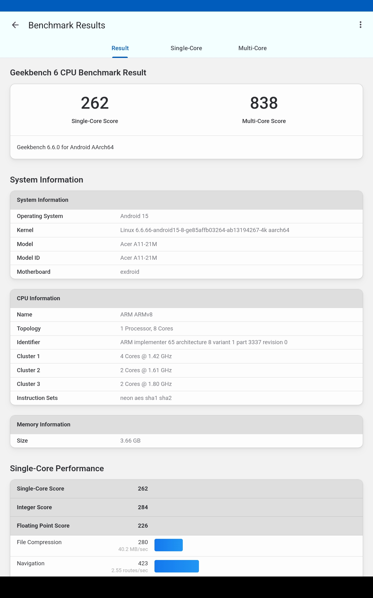Select the Topology row
This screenshot has height=598, width=373.
[186, 329]
